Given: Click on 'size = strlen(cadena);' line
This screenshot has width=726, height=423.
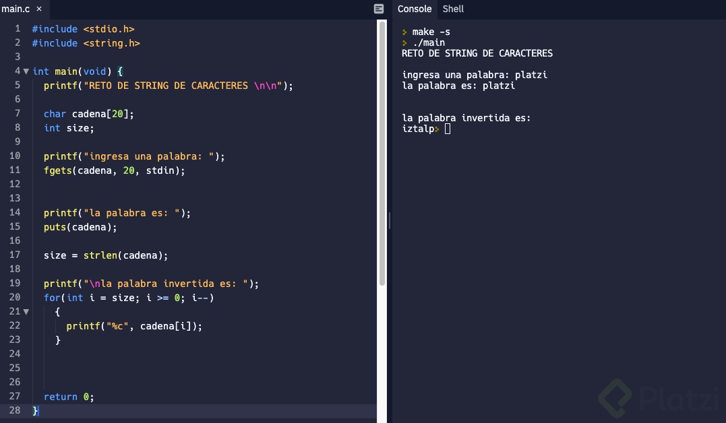Looking at the screenshot, I should coord(106,255).
